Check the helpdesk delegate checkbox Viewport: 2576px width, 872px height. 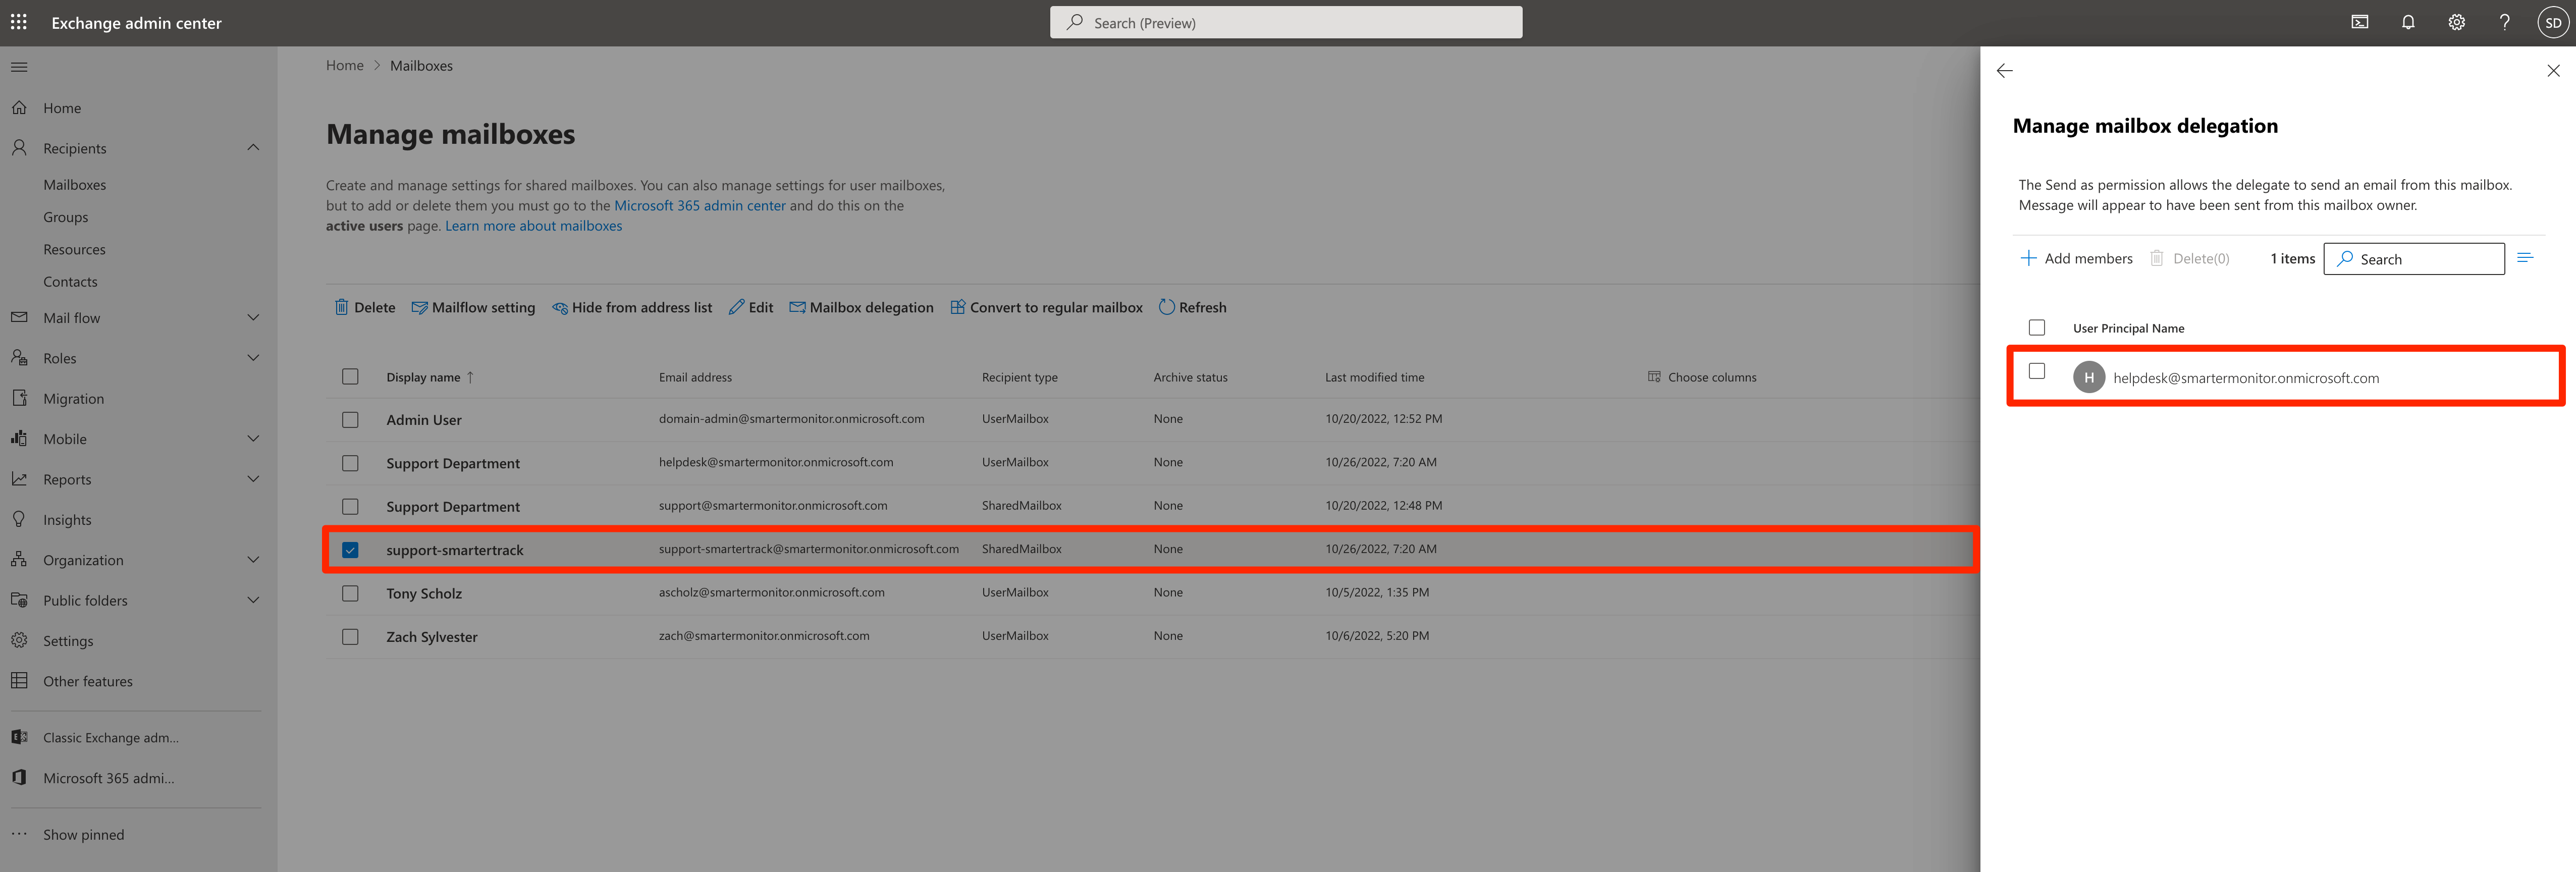[x=2037, y=371]
